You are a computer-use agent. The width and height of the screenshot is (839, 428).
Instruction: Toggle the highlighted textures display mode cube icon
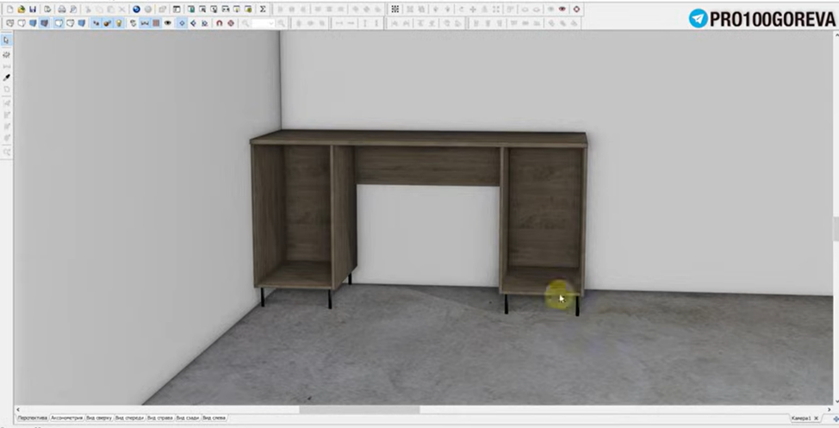point(45,23)
